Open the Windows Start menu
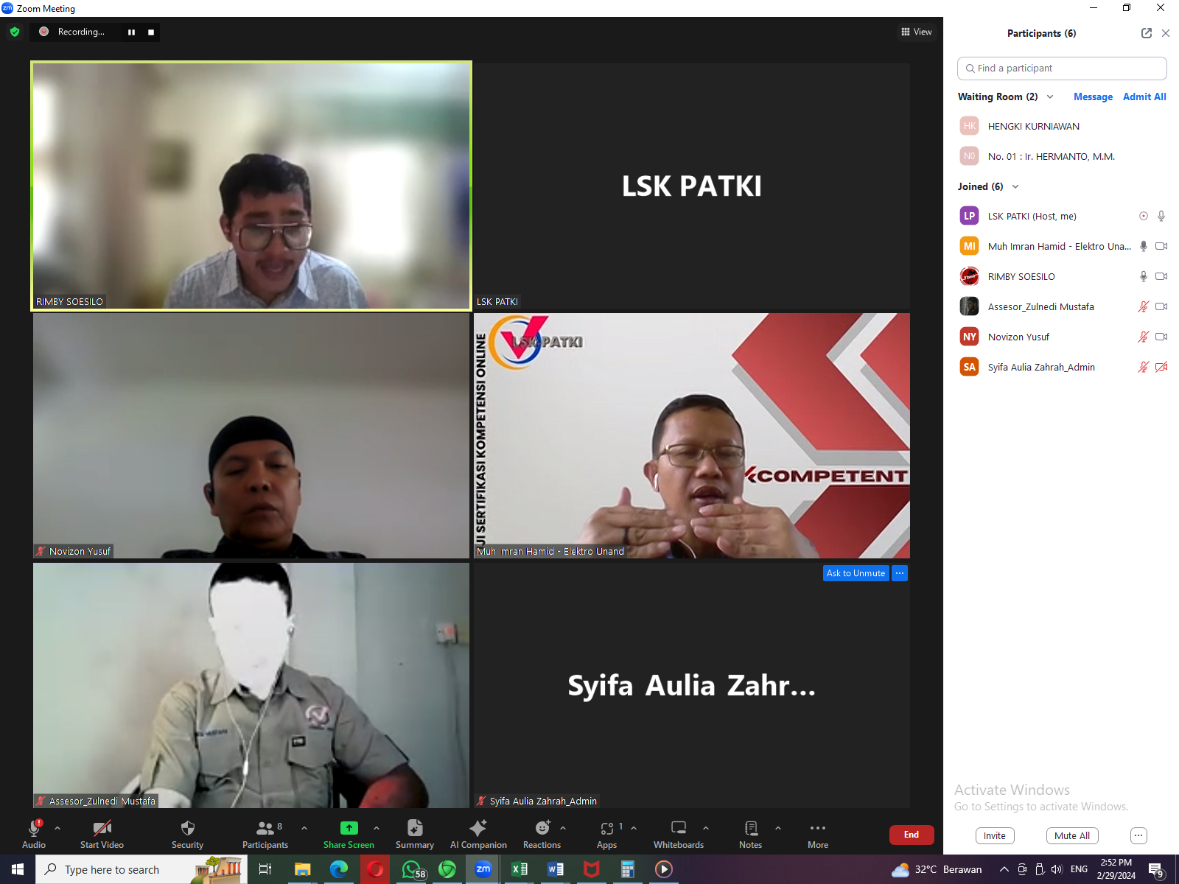This screenshot has height=884, width=1179. [x=18, y=869]
